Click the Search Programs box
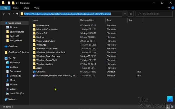 pyautogui.click(x=154, y=14)
